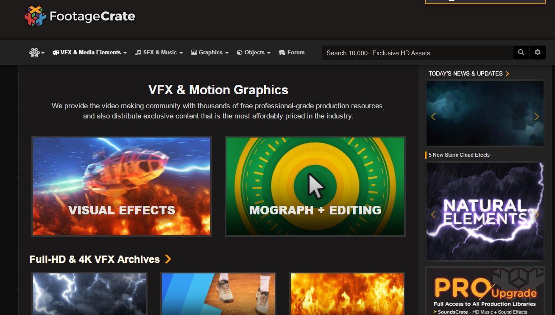Viewport: 555px width, 315px height.
Task: Go to previous slide on Natural Elements banner
Action: pos(433,214)
